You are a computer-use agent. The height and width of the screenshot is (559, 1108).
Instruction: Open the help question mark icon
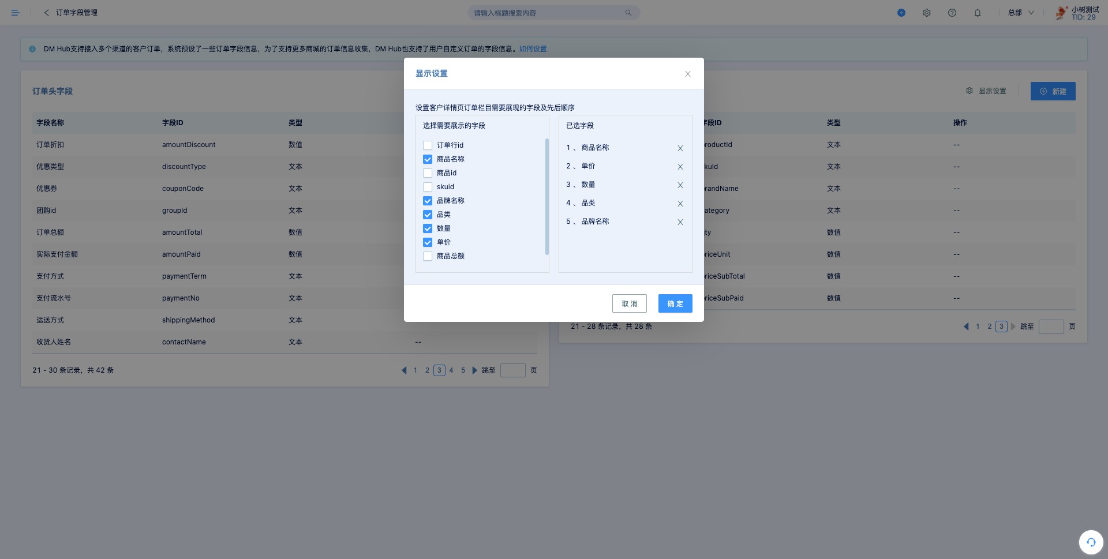click(x=952, y=13)
